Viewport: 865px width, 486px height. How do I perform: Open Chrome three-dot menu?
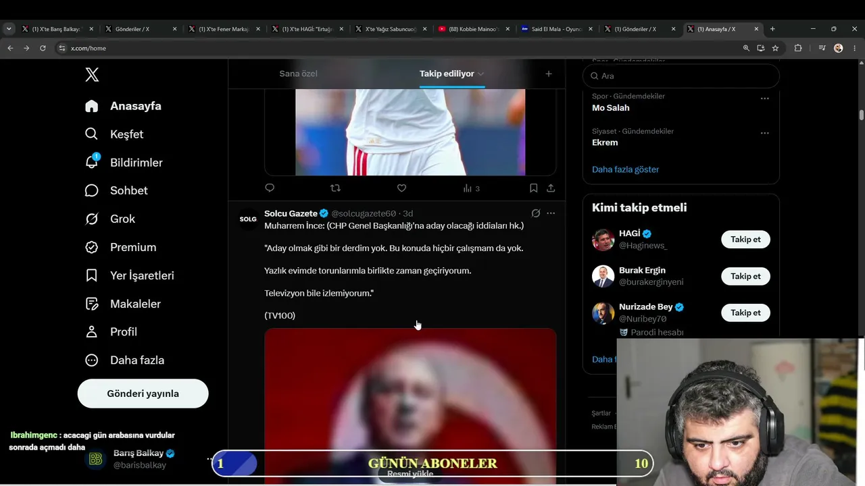(x=855, y=48)
